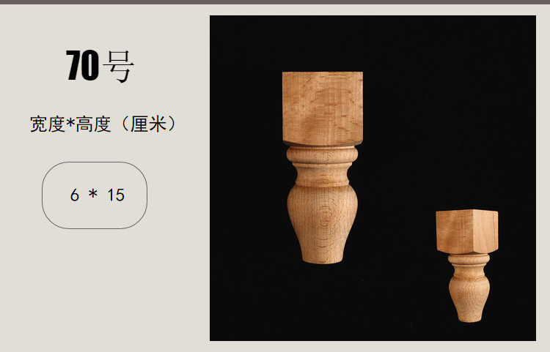The image size is (550, 352).
Task: Click the large wooden furniture leg
Action: [x=323, y=168]
